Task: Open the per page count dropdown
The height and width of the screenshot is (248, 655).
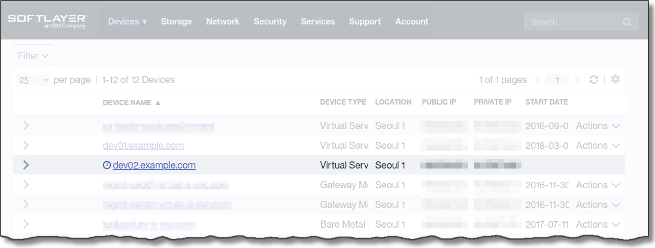Action: coord(34,80)
